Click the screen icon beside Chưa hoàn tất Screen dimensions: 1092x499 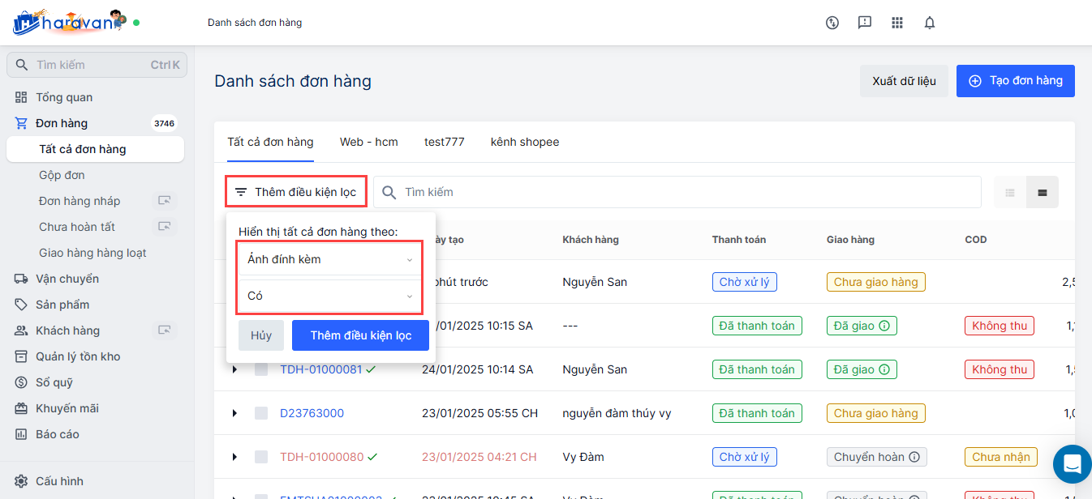click(x=165, y=227)
